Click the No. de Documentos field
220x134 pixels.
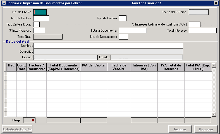123,37
